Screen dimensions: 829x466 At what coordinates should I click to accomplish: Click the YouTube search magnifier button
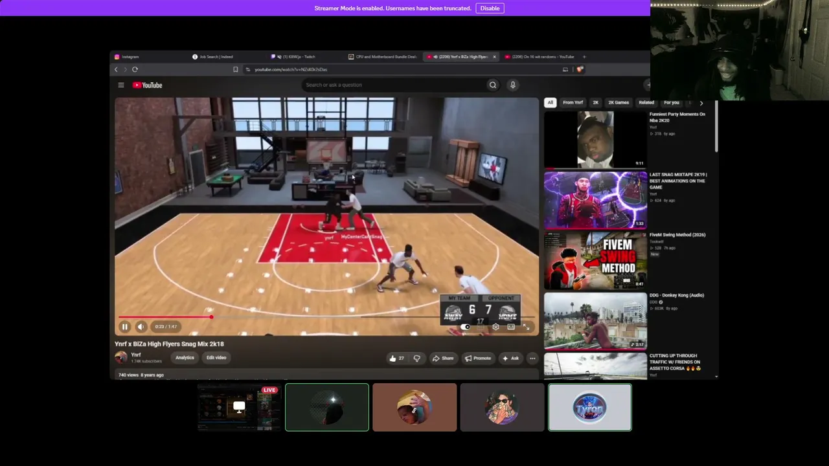(x=493, y=85)
